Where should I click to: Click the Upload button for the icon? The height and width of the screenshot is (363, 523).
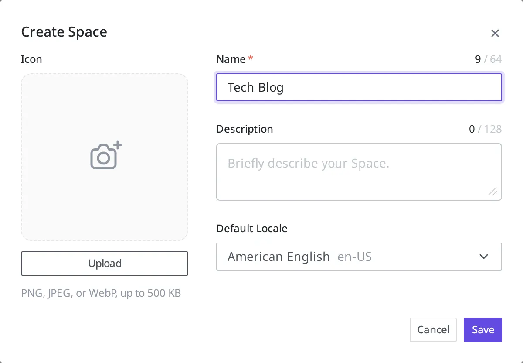pos(105,264)
